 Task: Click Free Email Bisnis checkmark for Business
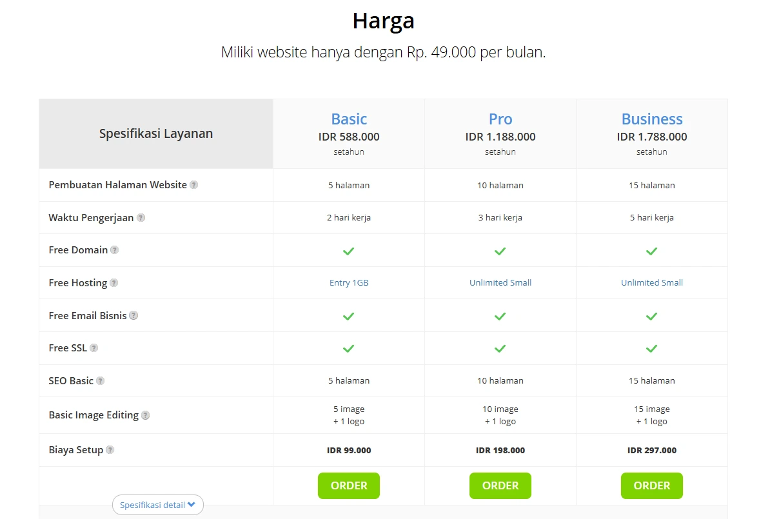click(x=651, y=317)
